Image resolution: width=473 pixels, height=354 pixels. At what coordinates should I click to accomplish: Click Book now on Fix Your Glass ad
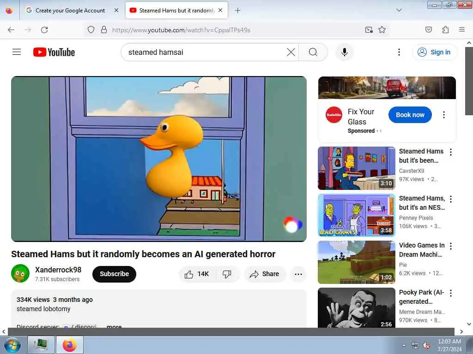(x=410, y=115)
